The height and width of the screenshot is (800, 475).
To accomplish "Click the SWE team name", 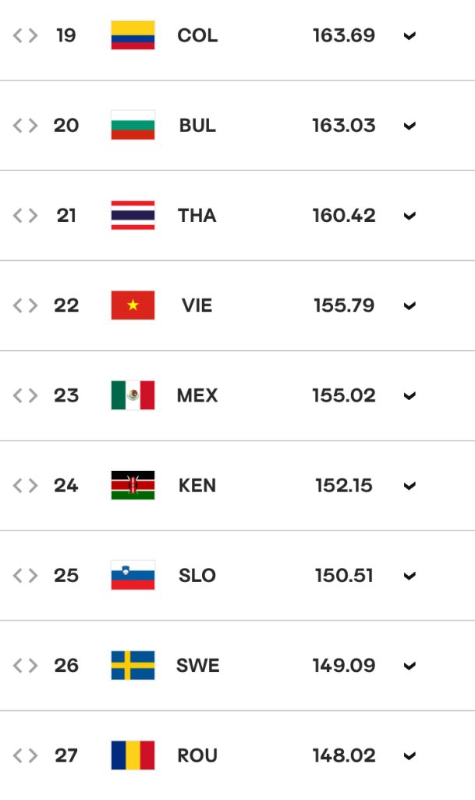I will coord(197,666).
